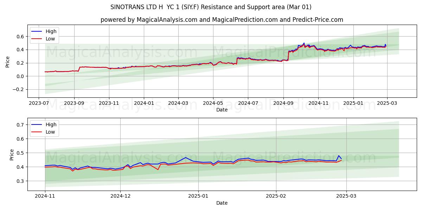Click 'Low' in the upper chart legend
This screenshot has width=422, height=211.
tap(50, 39)
